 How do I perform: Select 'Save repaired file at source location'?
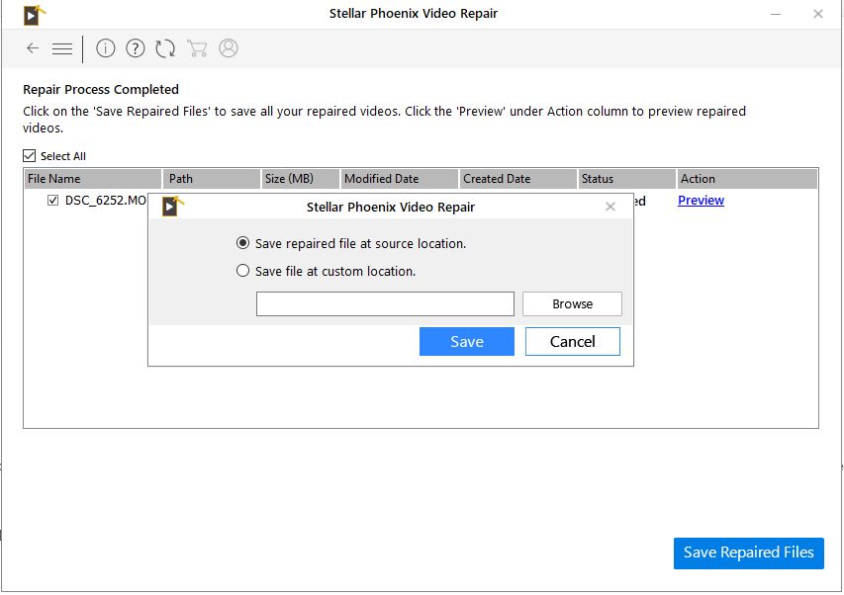(243, 243)
